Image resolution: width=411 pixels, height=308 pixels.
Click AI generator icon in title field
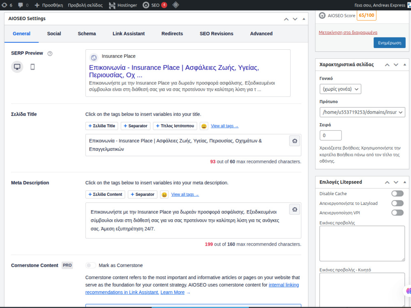295,141
